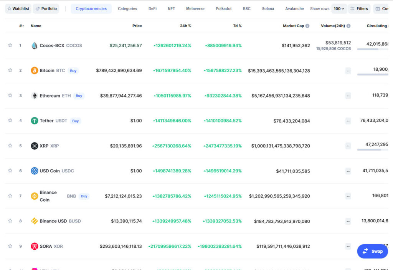Click the $53,819,512 volume value
Viewport: 393px width, 270px height.
point(338,43)
